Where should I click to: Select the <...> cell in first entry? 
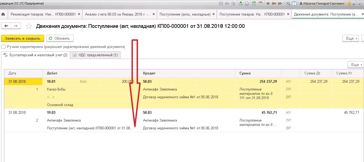(91, 97)
